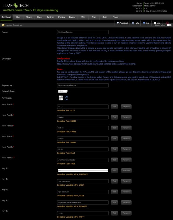This screenshot has height=220, width=173.
Task: Click Edit for Key 1 VPN_ENABLED
Action: 115,171
